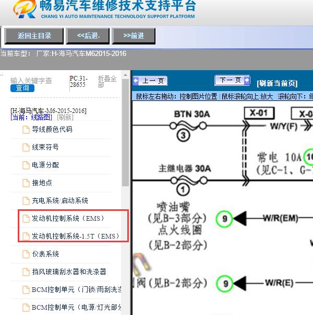Click the W/R(E) wire label
313x315 pixels.
tap(279, 283)
